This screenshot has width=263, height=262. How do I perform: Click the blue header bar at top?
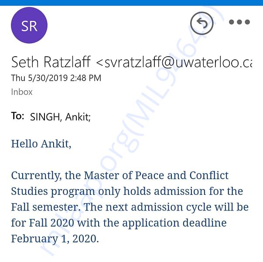tap(132, 3)
